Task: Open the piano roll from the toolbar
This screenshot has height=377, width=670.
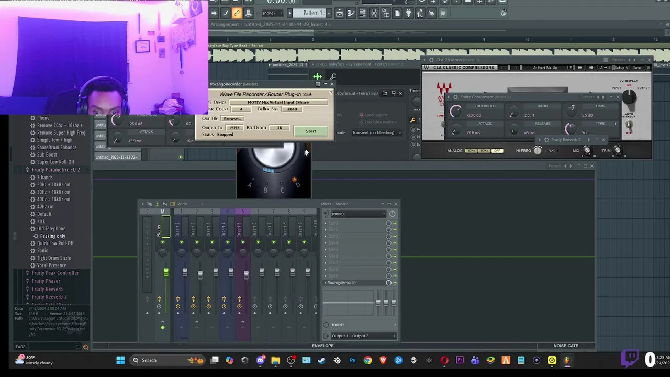Action: pos(351,13)
